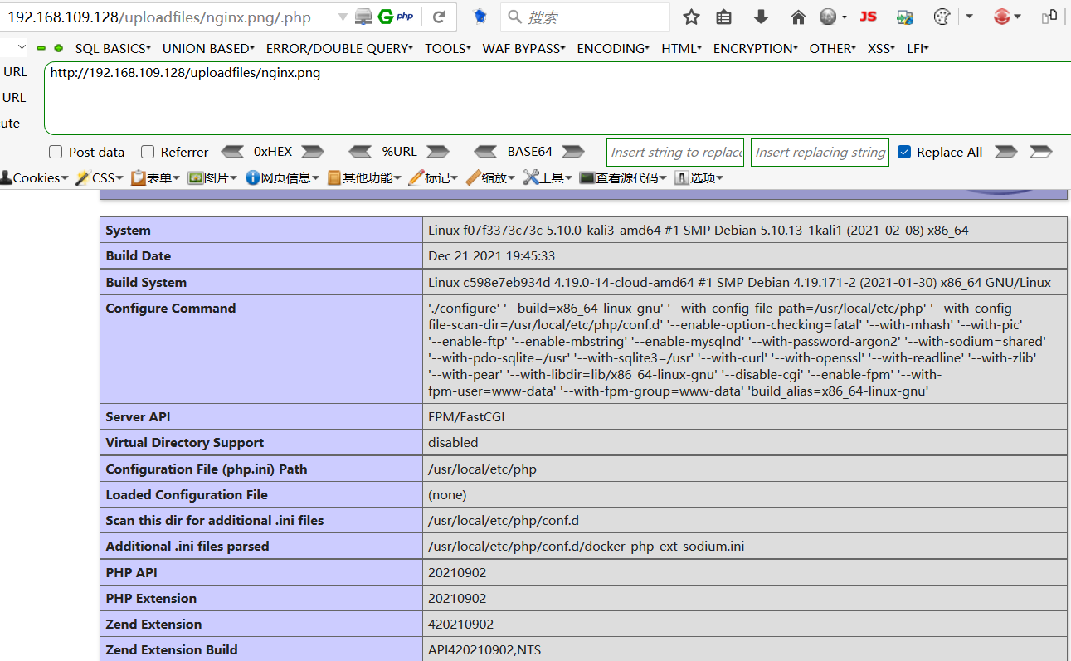Click the %URL encode label
The height and width of the screenshot is (661, 1071).
pos(399,152)
